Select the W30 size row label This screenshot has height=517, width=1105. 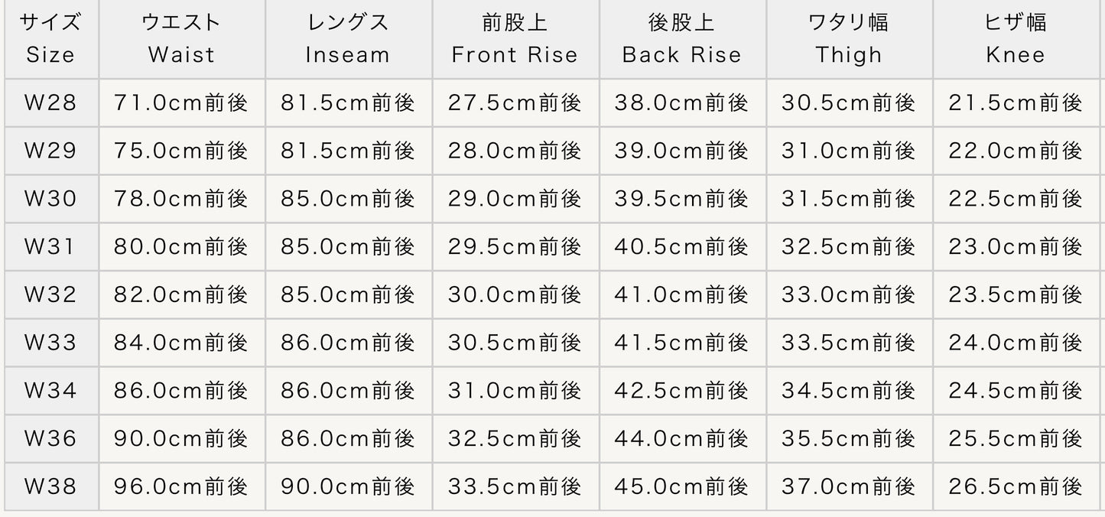pyautogui.click(x=50, y=199)
